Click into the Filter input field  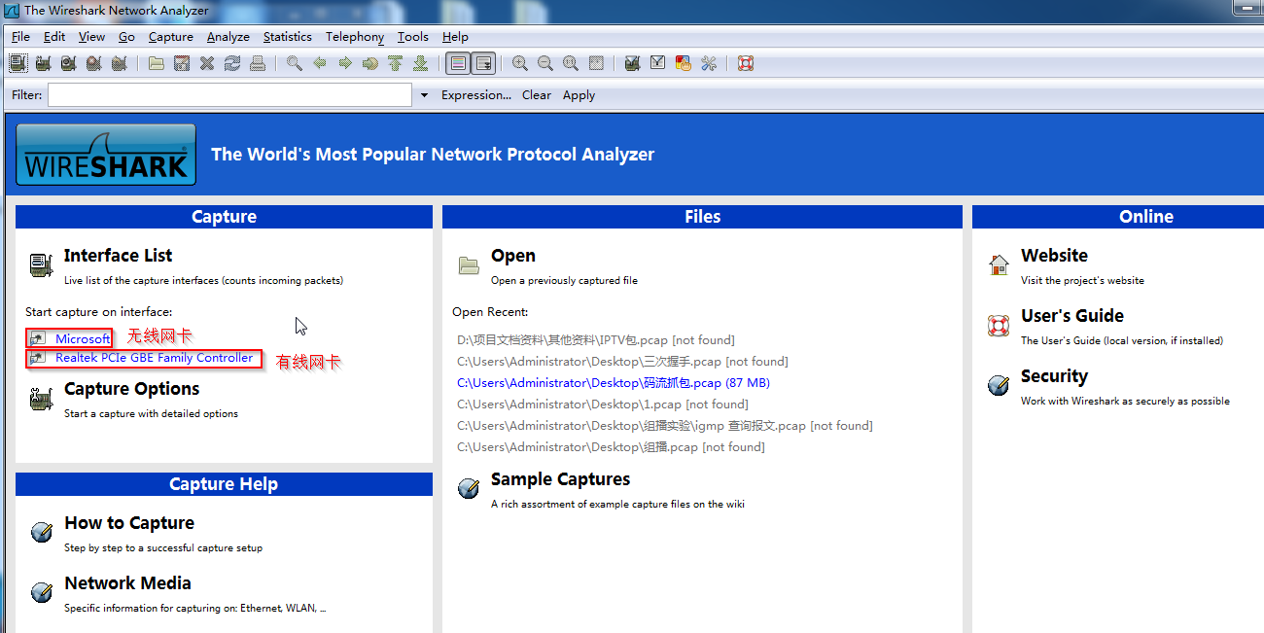click(230, 95)
